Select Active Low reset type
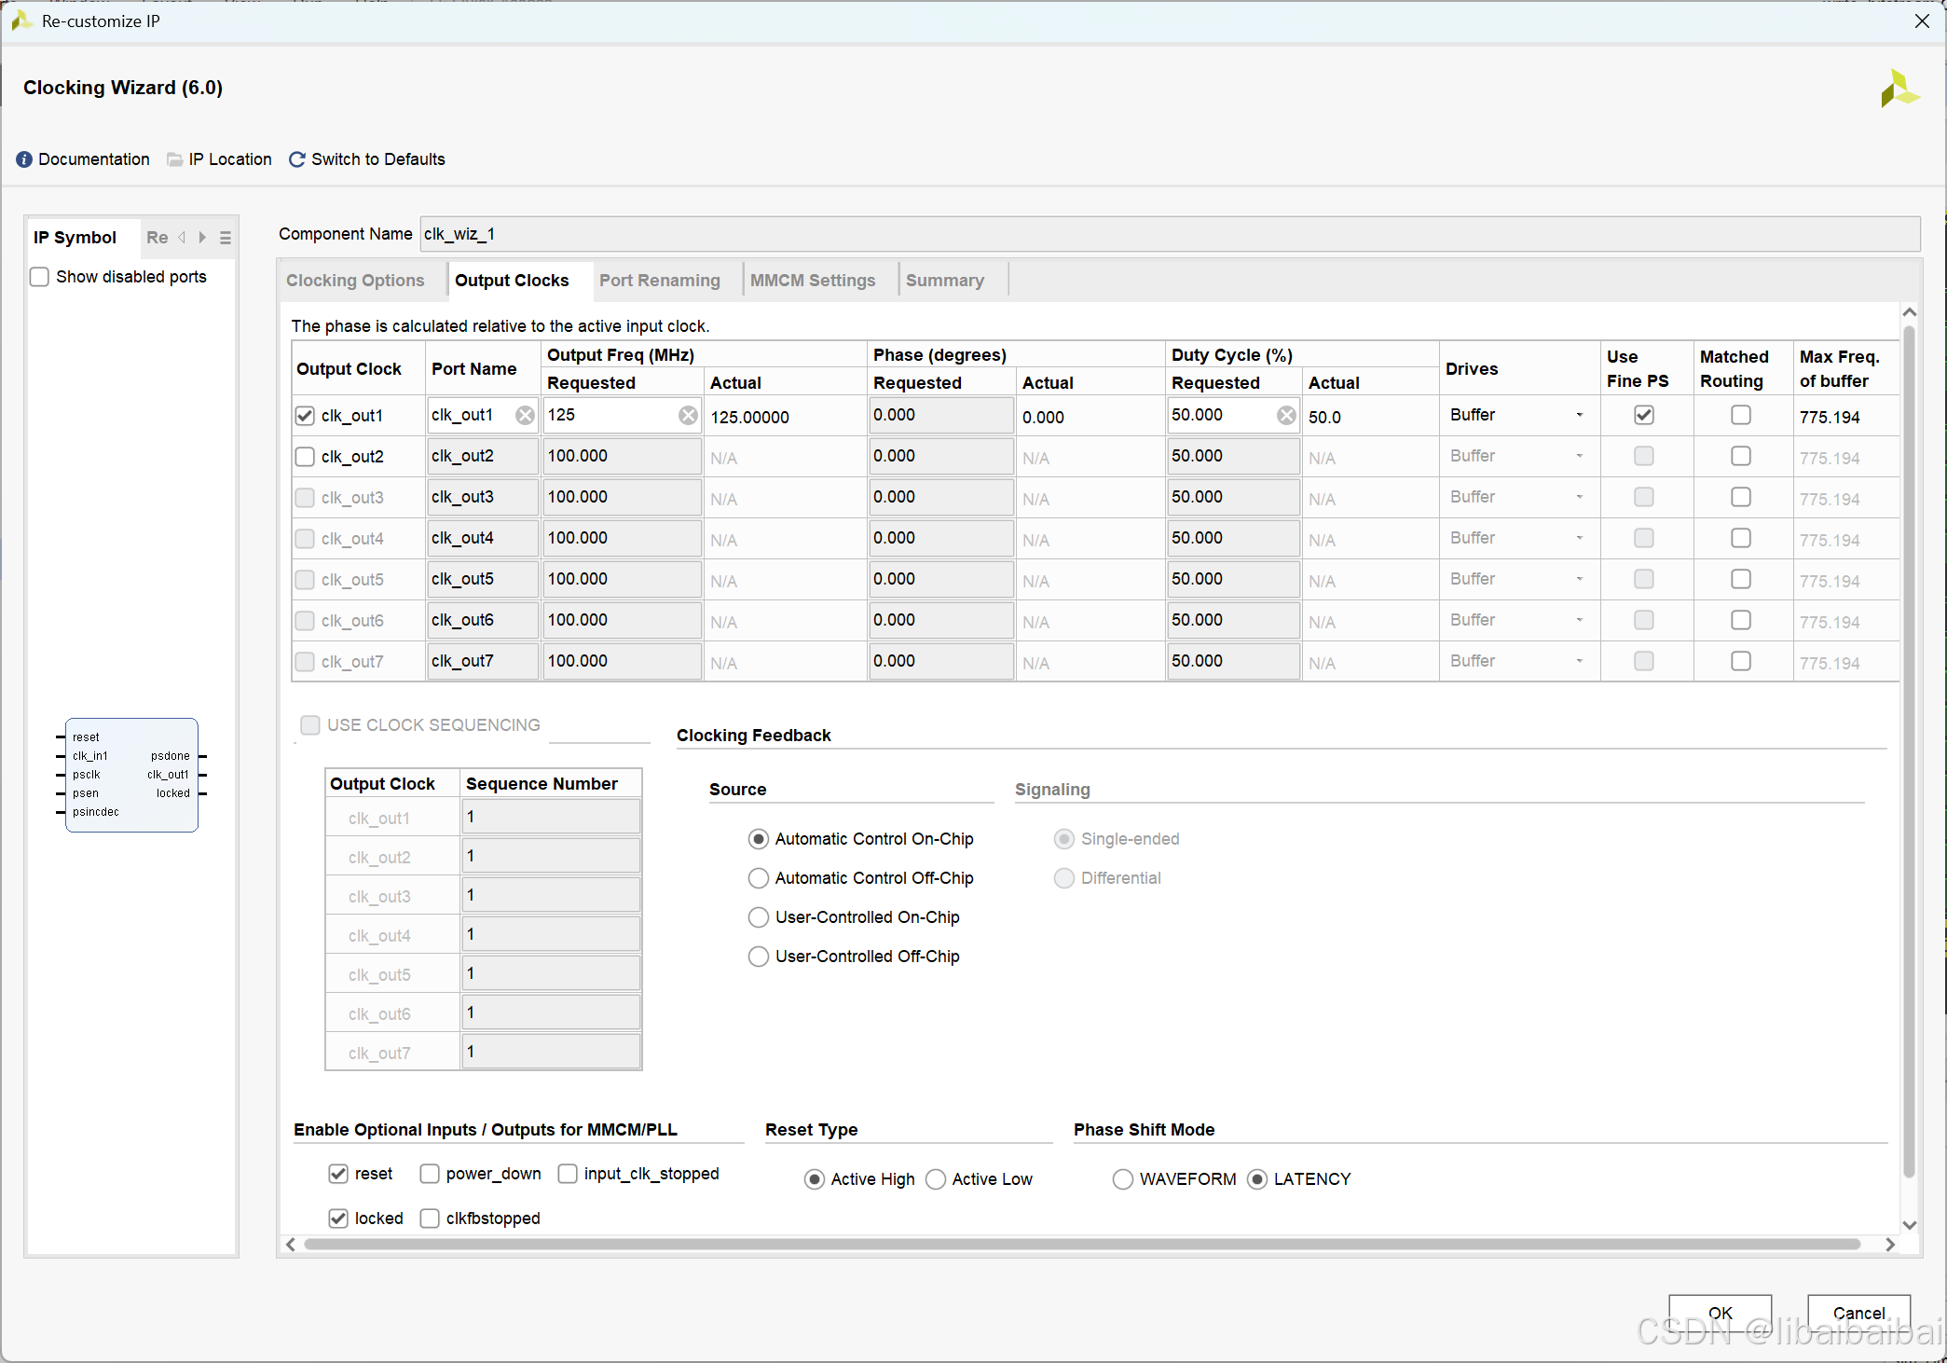Viewport: 1947px width, 1363px height. tap(937, 1179)
